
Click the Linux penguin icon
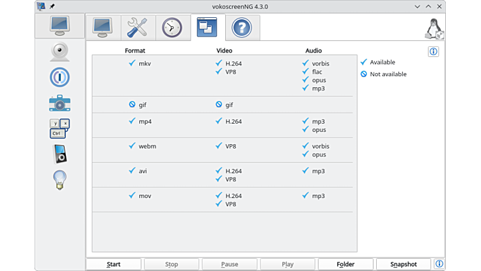point(434,29)
